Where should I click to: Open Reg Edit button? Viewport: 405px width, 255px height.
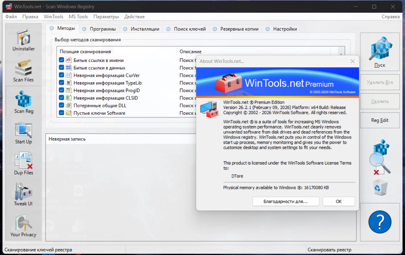(380, 120)
